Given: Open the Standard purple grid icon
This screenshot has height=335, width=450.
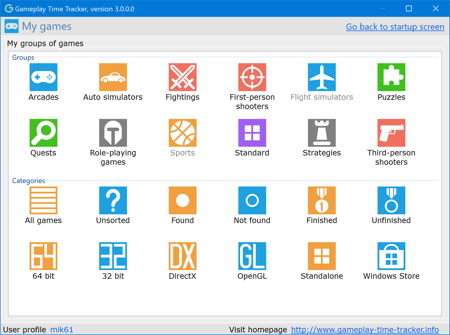Looking at the screenshot, I should coord(252,133).
